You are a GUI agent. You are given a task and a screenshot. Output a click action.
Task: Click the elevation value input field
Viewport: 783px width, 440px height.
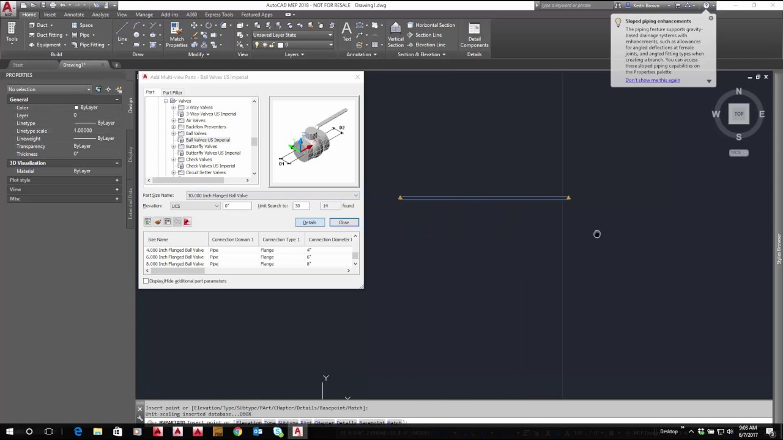(x=237, y=206)
